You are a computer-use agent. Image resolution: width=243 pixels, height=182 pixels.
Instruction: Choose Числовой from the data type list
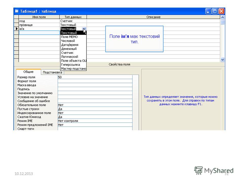pyautogui.click(x=73, y=41)
